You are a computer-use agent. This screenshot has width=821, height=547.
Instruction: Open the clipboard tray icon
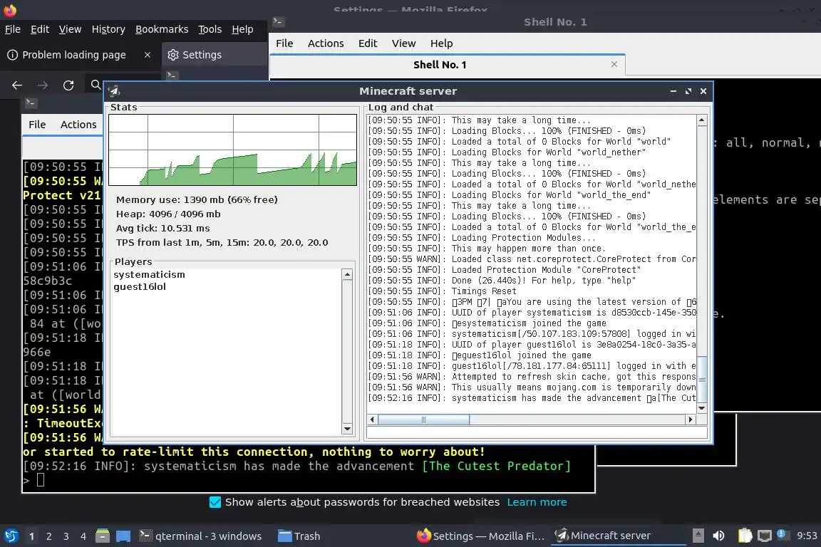[745, 536]
